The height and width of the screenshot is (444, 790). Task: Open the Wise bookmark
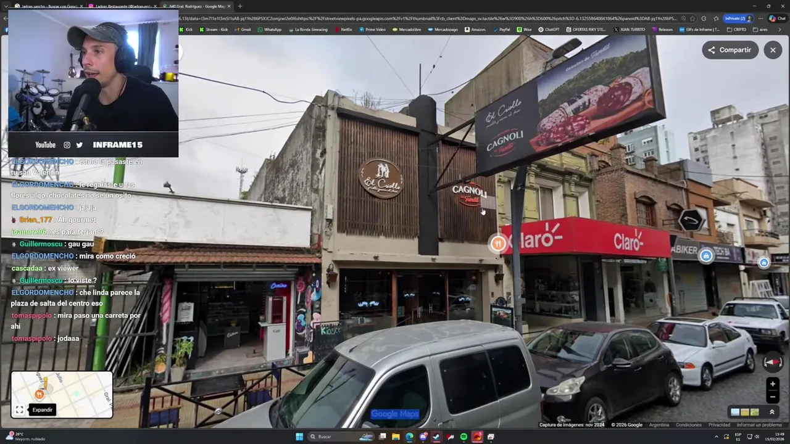coord(524,29)
